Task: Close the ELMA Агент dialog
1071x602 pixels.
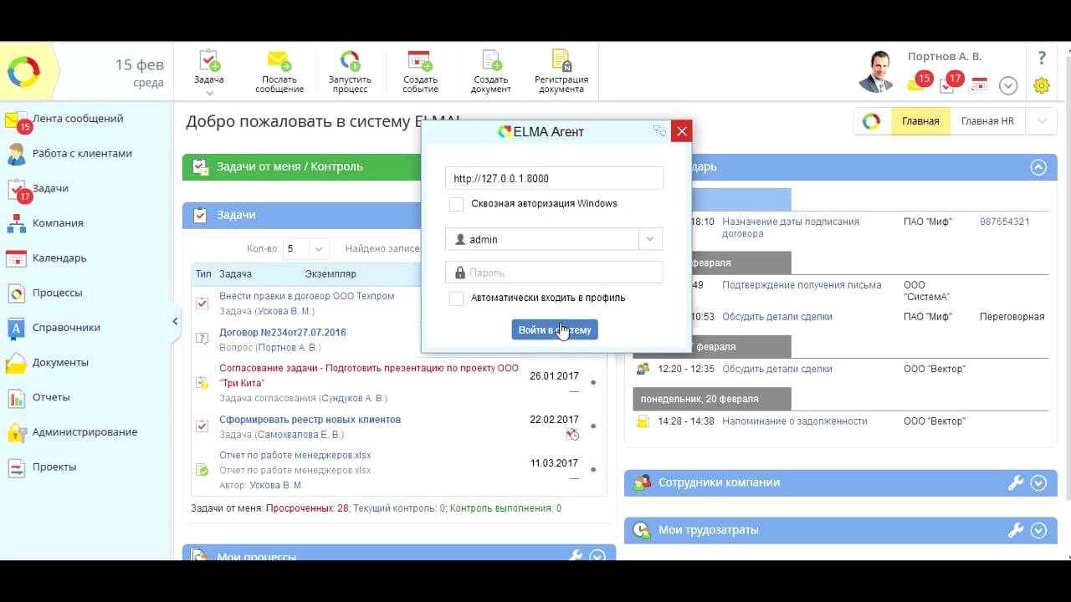Action: [682, 131]
